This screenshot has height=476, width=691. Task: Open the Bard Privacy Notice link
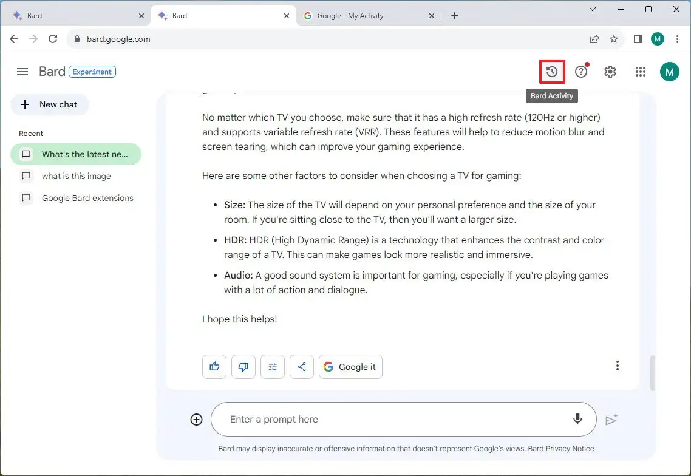tap(560, 448)
